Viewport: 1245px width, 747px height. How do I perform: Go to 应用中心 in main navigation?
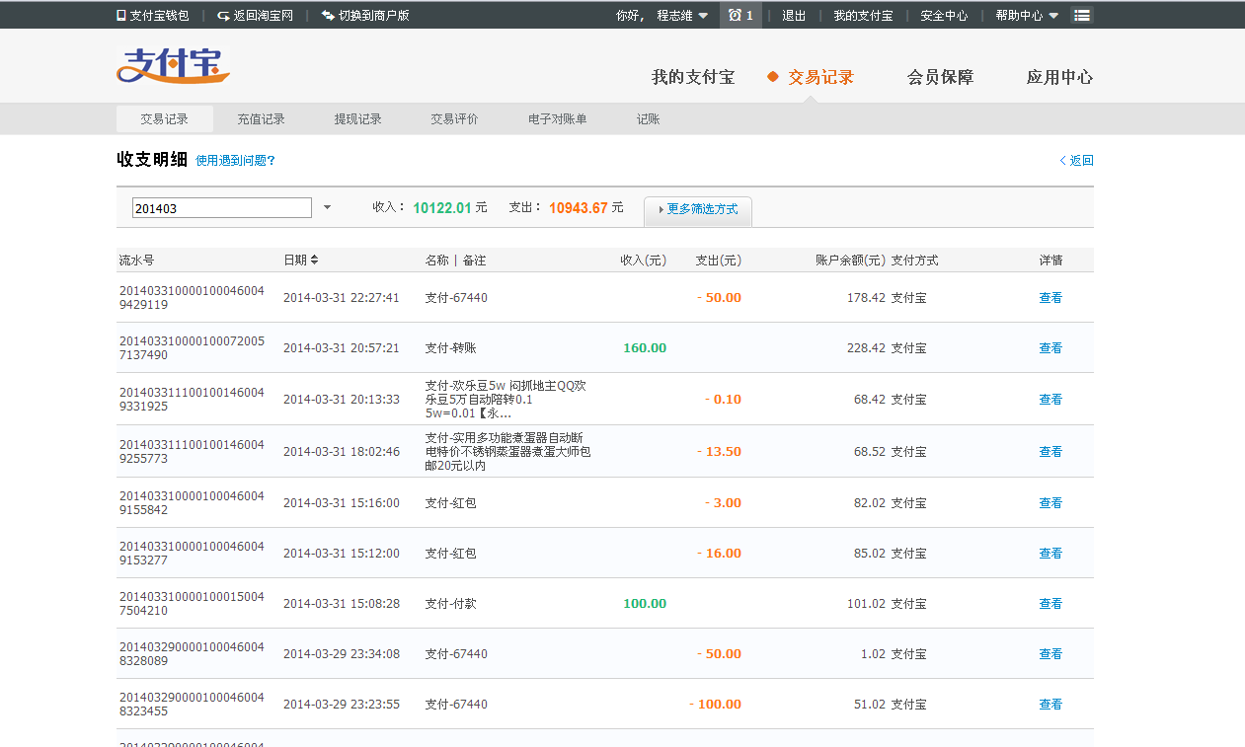pyautogui.click(x=1059, y=78)
